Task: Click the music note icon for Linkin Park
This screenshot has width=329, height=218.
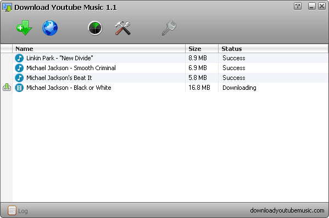Action: pos(19,58)
